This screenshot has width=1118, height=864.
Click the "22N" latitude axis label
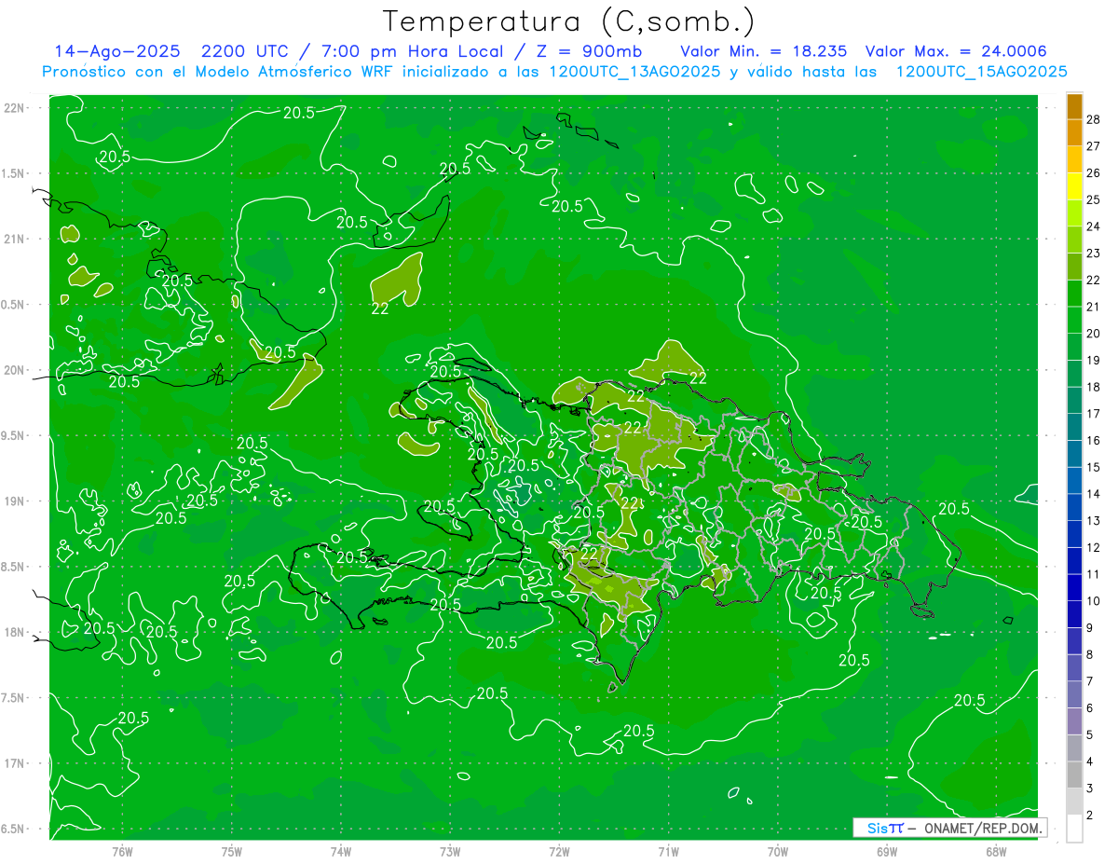coord(14,108)
